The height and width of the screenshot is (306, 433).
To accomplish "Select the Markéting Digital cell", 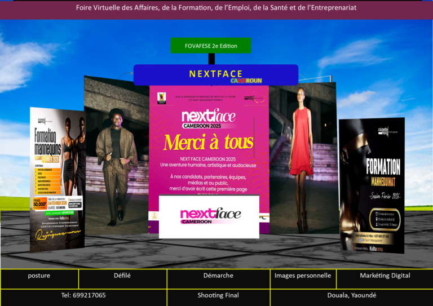I will (385, 279).
